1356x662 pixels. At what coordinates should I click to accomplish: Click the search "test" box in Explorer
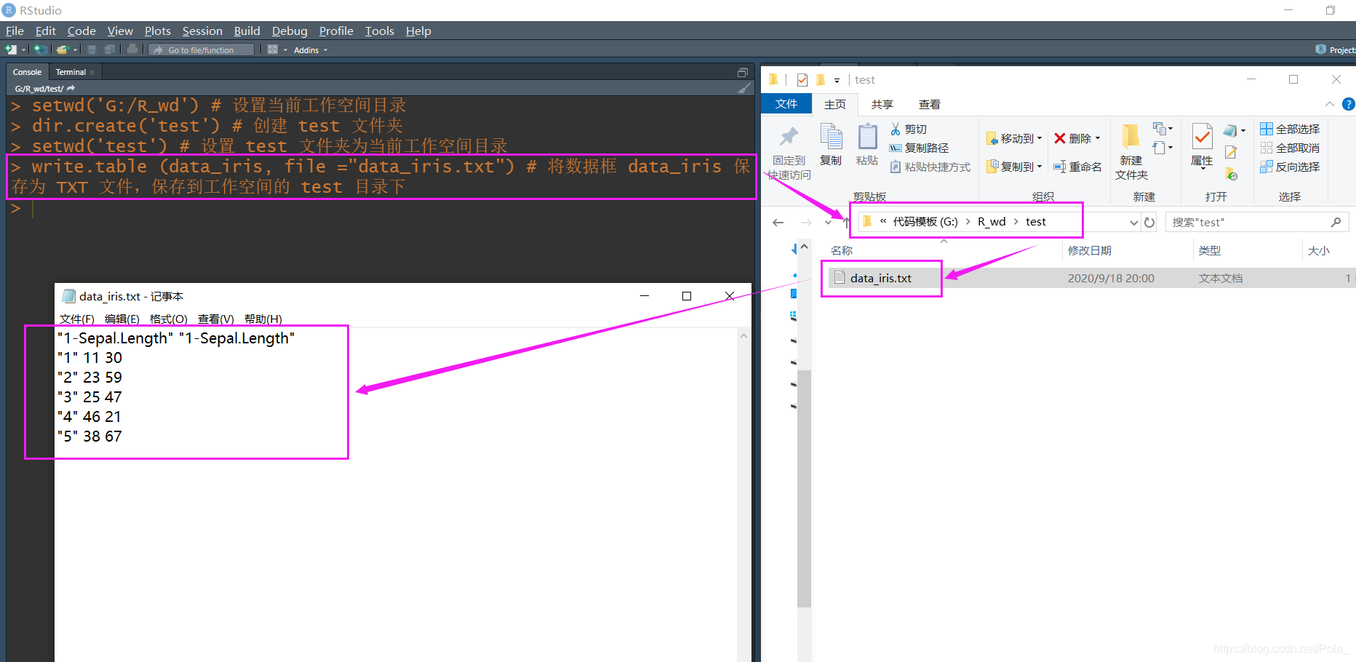point(1256,222)
